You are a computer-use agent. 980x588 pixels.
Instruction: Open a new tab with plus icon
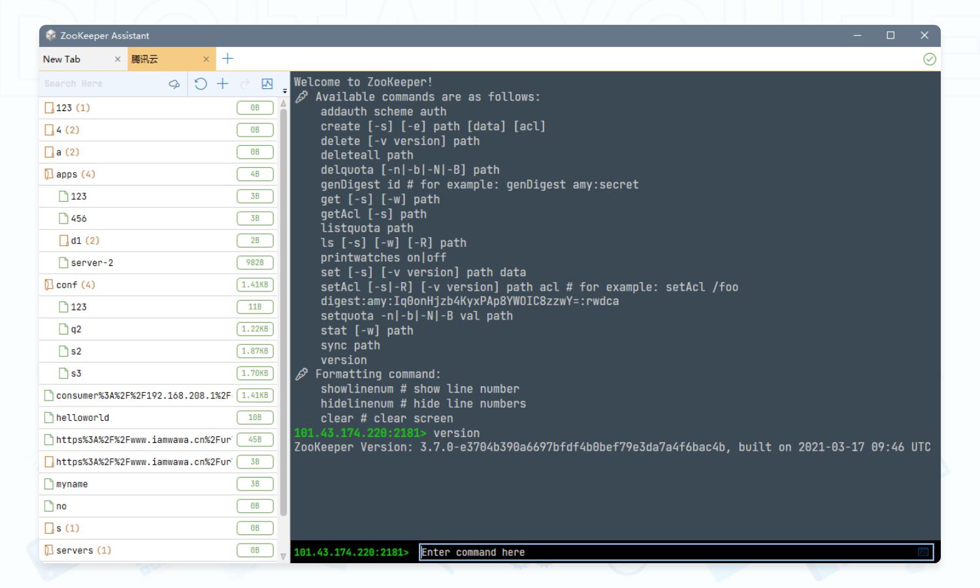point(227,59)
